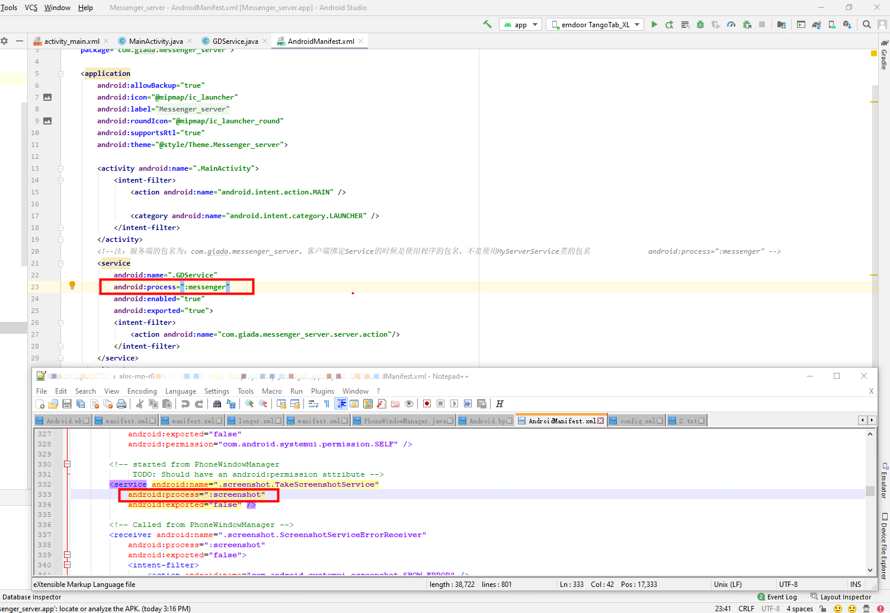Collapse Notepad++ fold marker on line 339
The image size is (890, 613).
pyautogui.click(x=67, y=555)
